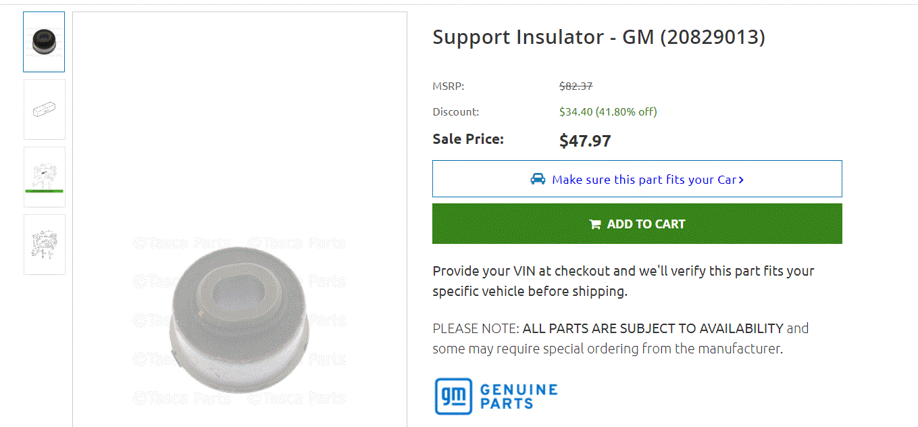Image resolution: width=918 pixels, height=427 pixels.
Task: Expand the fitment check chevron arrow
Action: coord(741,180)
